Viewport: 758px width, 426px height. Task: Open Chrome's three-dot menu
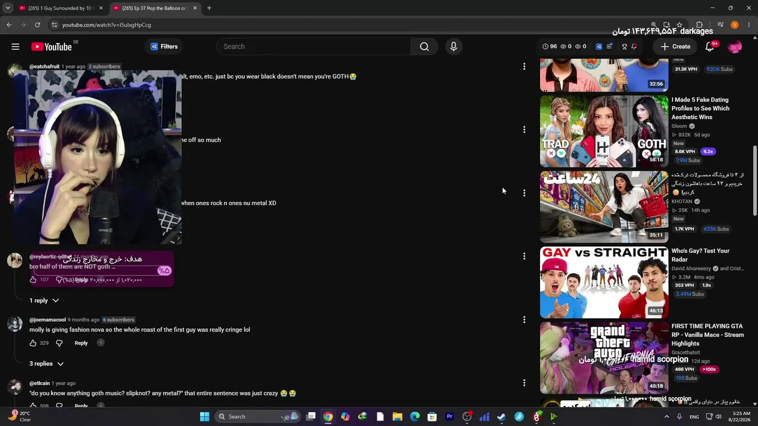pyautogui.click(x=749, y=25)
